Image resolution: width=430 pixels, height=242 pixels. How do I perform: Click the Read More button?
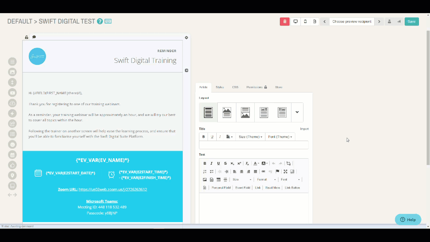272,188
